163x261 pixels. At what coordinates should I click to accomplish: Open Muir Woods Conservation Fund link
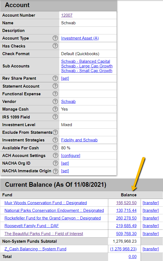click(x=46, y=203)
